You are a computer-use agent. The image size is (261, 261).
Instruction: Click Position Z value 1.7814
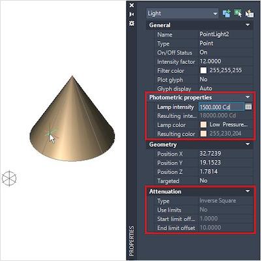[x=209, y=172]
